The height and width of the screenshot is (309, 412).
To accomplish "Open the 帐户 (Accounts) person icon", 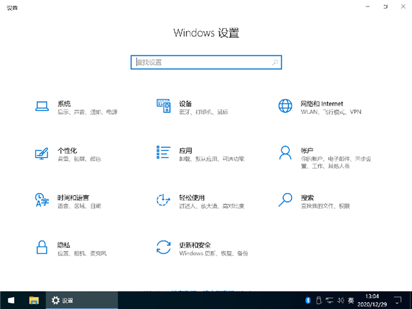I will pos(285,154).
